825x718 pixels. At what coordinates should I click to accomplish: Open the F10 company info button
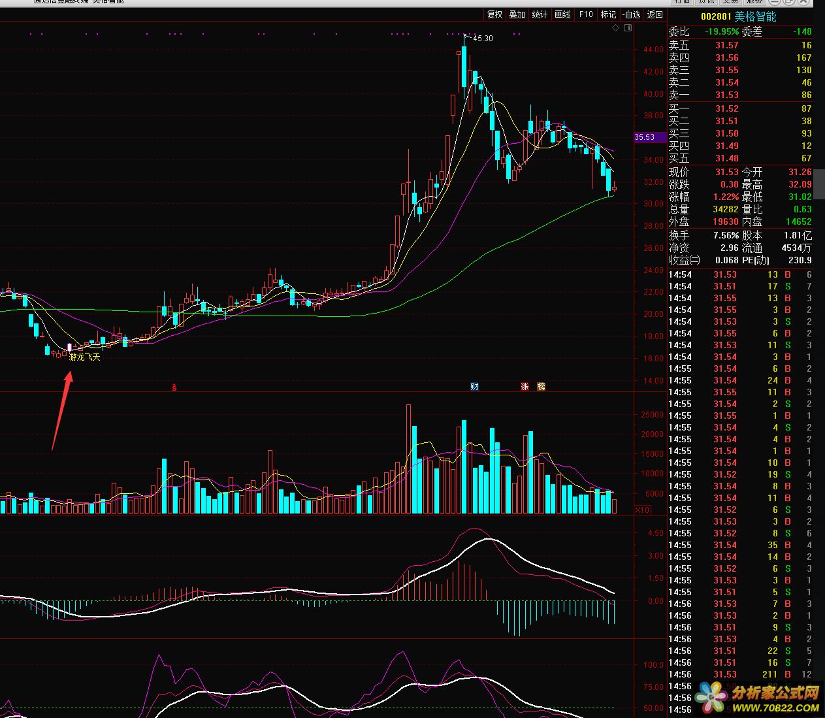pyautogui.click(x=586, y=14)
